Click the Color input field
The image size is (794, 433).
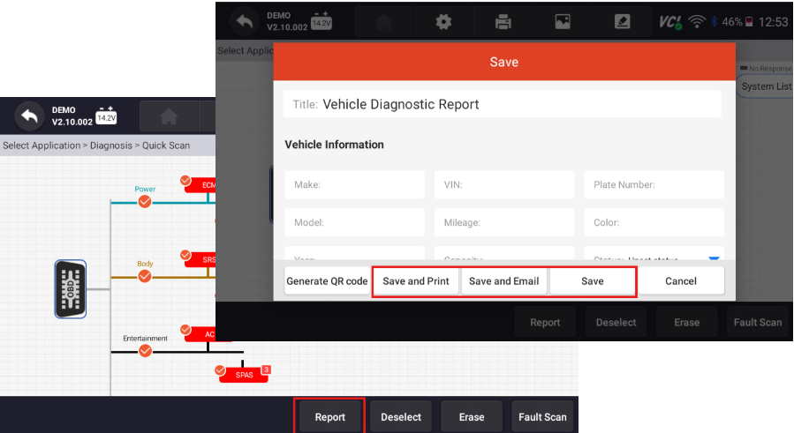(654, 222)
